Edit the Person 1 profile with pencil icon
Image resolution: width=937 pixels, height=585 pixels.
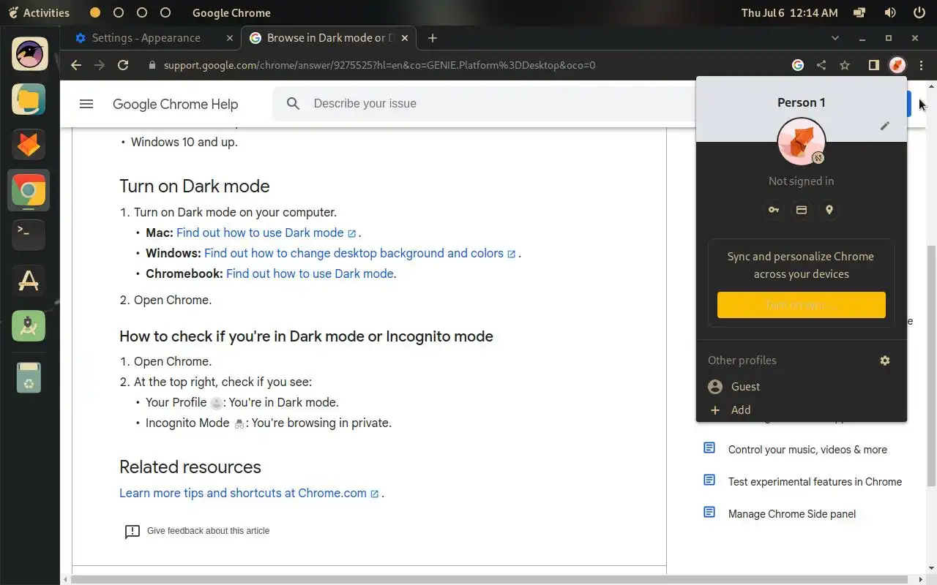tap(884, 126)
